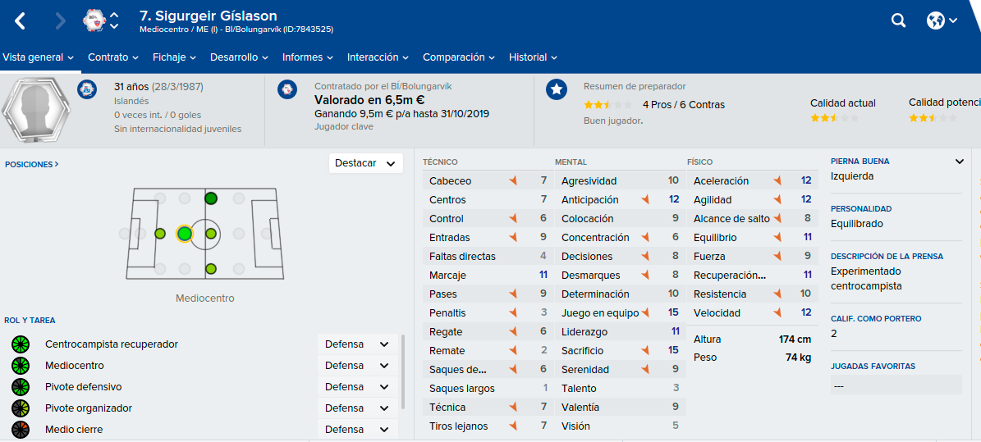Open the Contrato menu

[112, 57]
